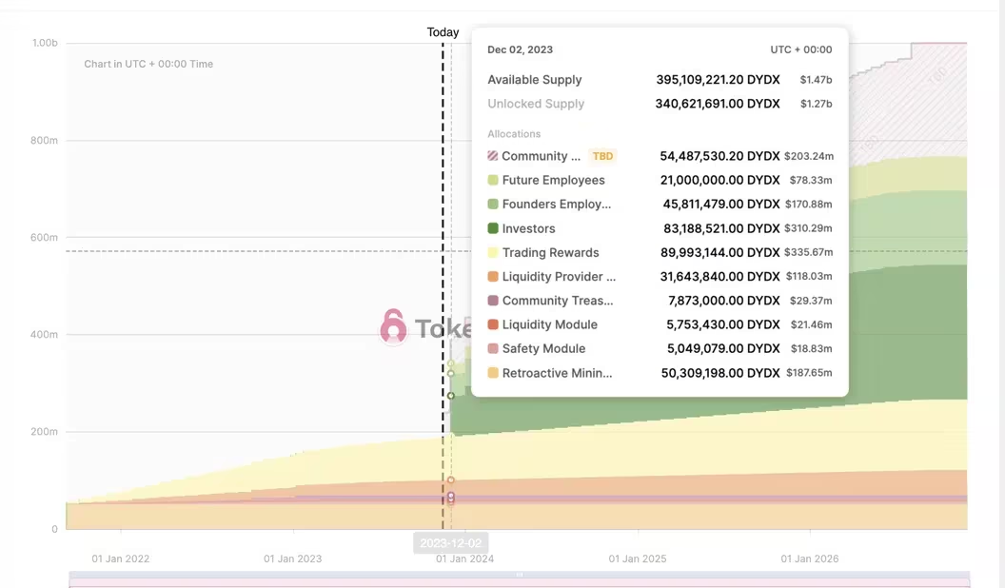Screen dimensions: 1005x588
Task: Click the TBD badge next to Community
Action: click(602, 156)
